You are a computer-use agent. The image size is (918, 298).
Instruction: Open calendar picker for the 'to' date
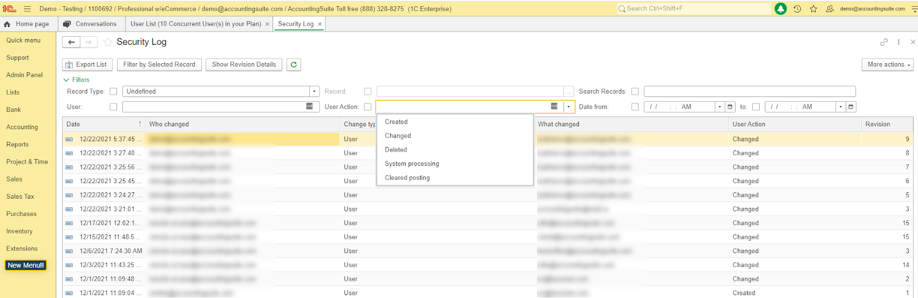coord(851,107)
